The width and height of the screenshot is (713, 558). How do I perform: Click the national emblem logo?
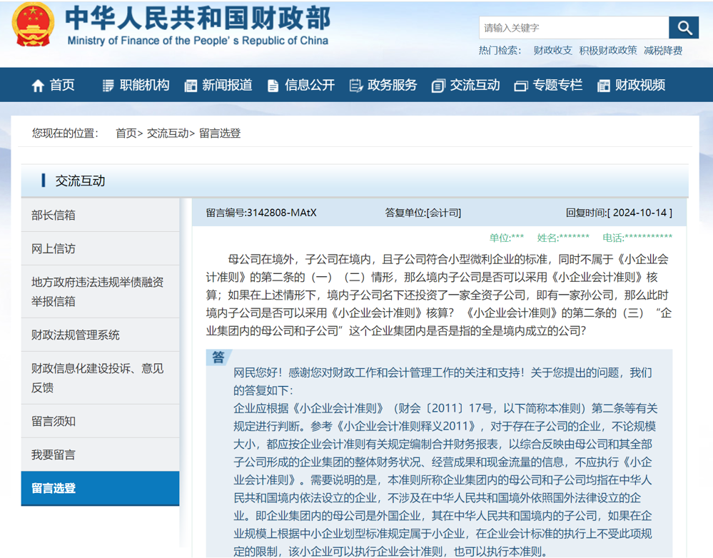(33, 25)
